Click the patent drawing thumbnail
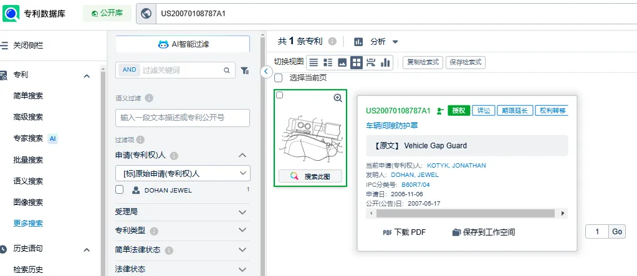This screenshot has height=276, width=637. click(310, 138)
